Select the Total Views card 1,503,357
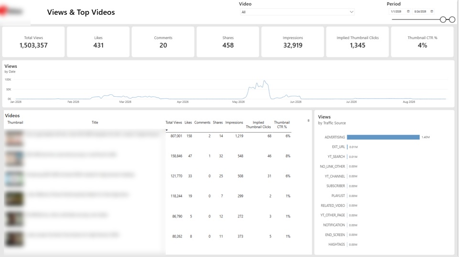The width and height of the screenshot is (459, 257). pyautogui.click(x=33, y=42)
